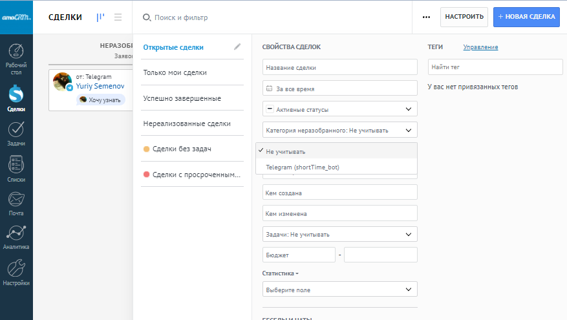Open Аналитика in the sidebar
This screenshot has width=567, height=320.
point(16,237)
